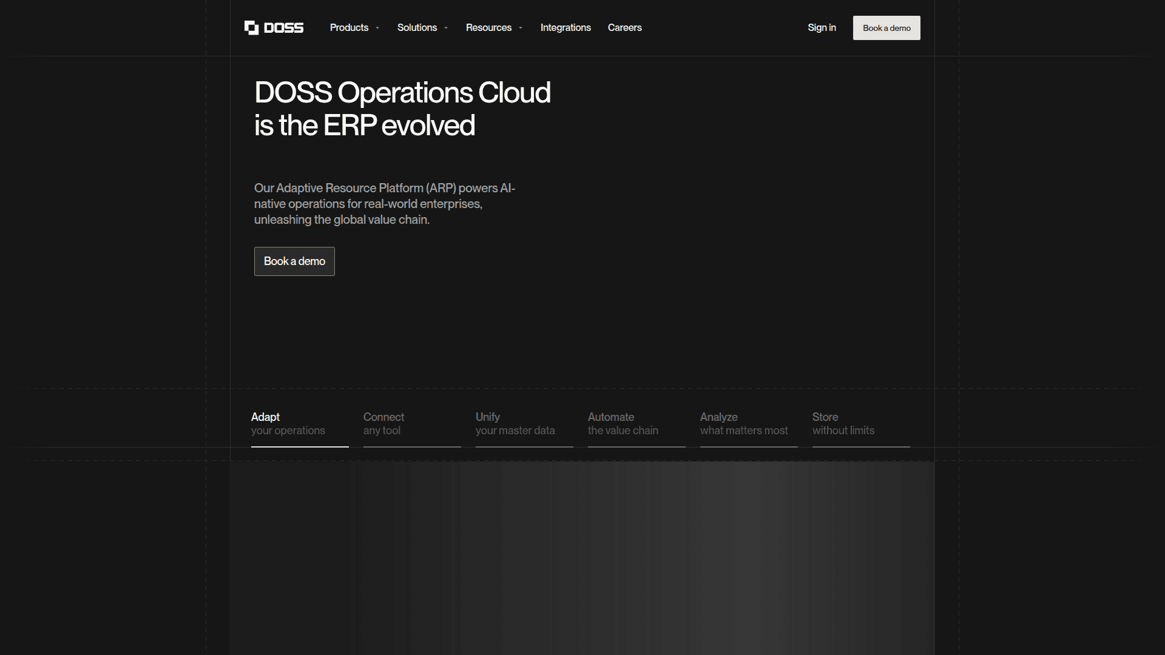Expand the Resources dropdown menu
The height and width of the screenshot is (655, 1165).
[x=488, y=28]
